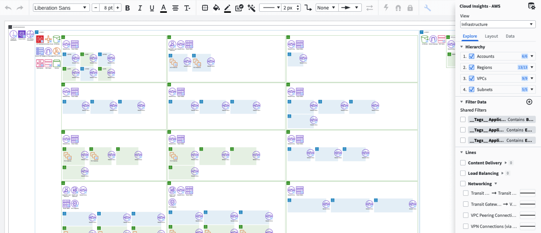Open Cloud Insights data settings icon
Image resolution: width=541 pixels, height=233 pixels.
[532, 6]
